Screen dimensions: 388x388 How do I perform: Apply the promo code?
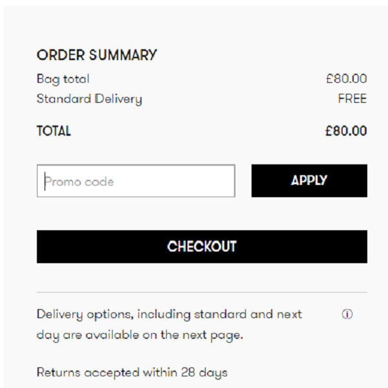309,180
